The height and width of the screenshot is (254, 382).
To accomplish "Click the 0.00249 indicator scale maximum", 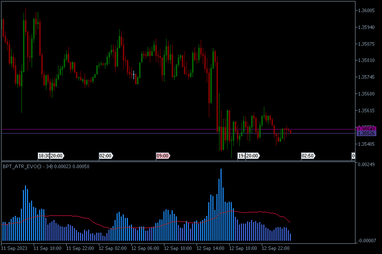I will coord(366,165).
